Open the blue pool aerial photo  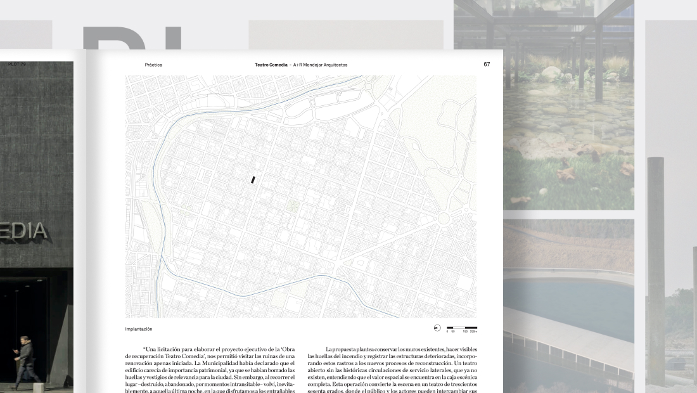(x=568, y=306)
